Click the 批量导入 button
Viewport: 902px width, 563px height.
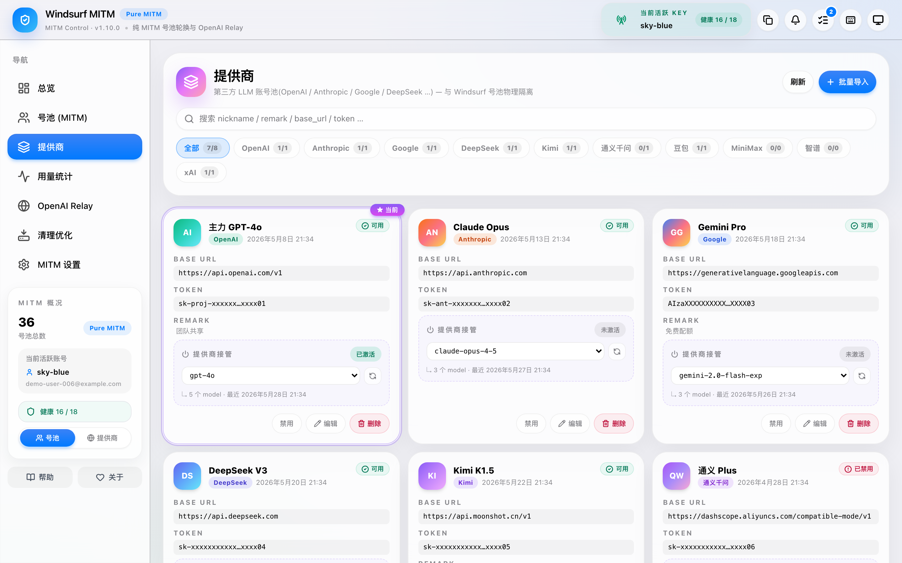[x=847, y=82]
